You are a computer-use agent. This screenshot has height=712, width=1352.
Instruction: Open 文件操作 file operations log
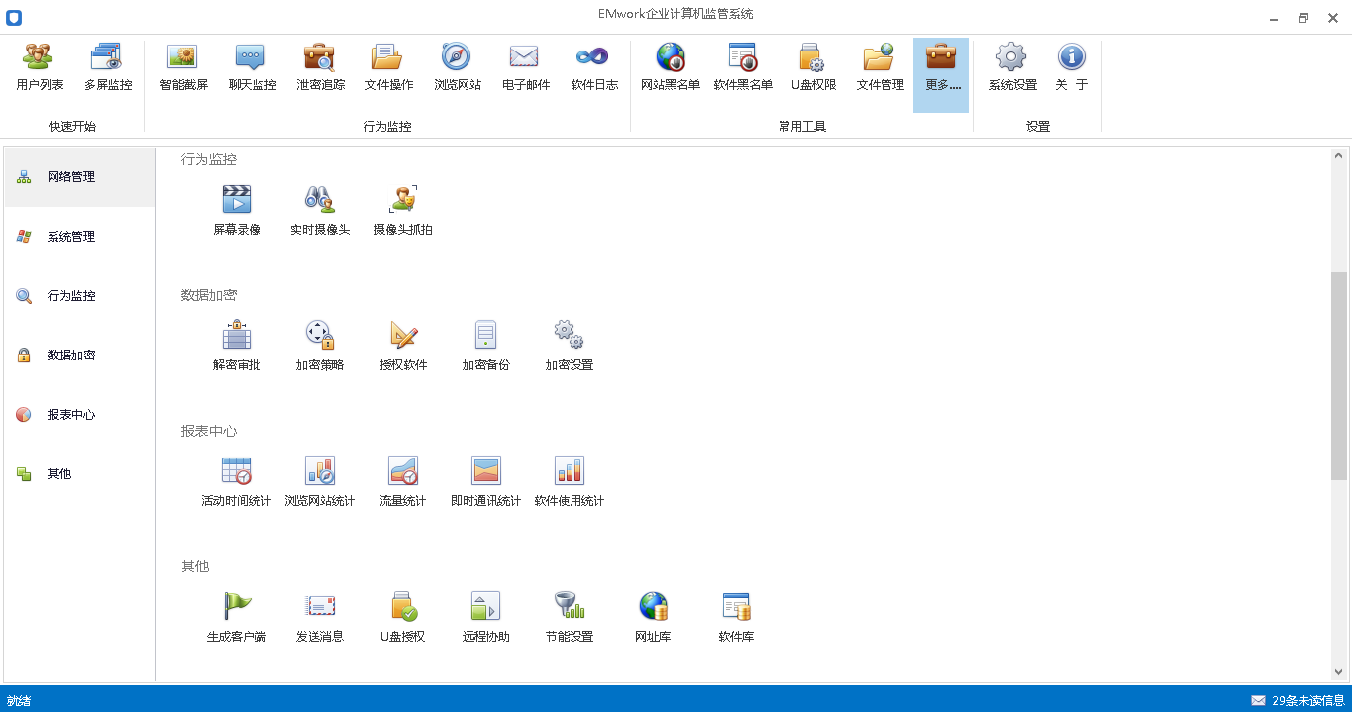pyautogui.click(x=389, y=67)
